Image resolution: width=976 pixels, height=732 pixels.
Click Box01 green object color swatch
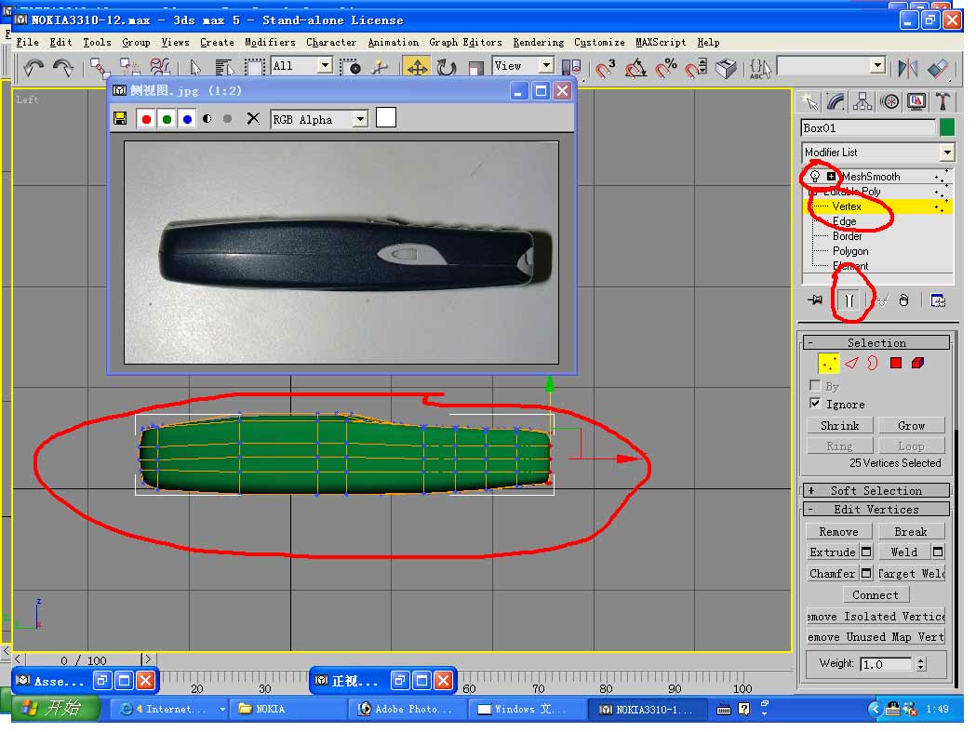coord(947,127)
